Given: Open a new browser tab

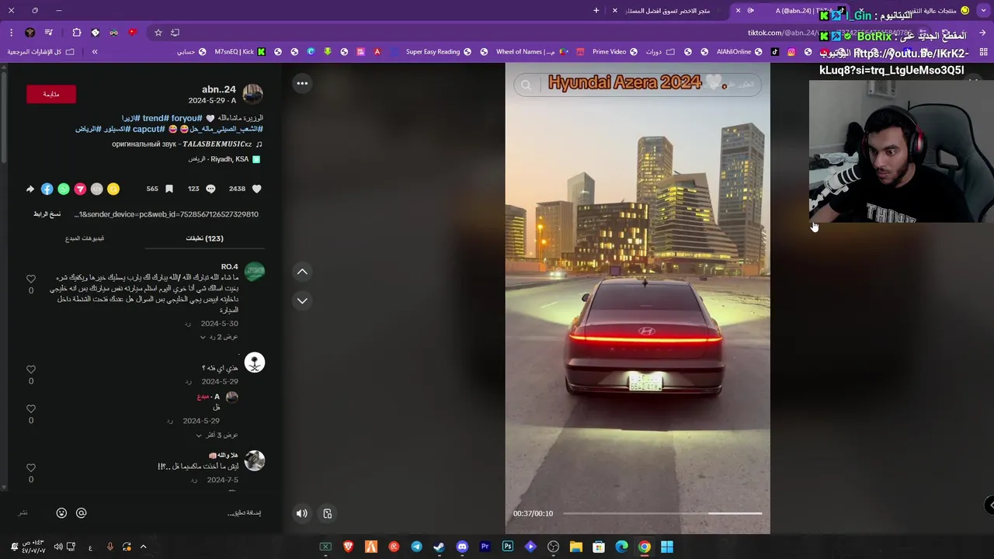Looking at the screenshot, I should coord(596,11).
